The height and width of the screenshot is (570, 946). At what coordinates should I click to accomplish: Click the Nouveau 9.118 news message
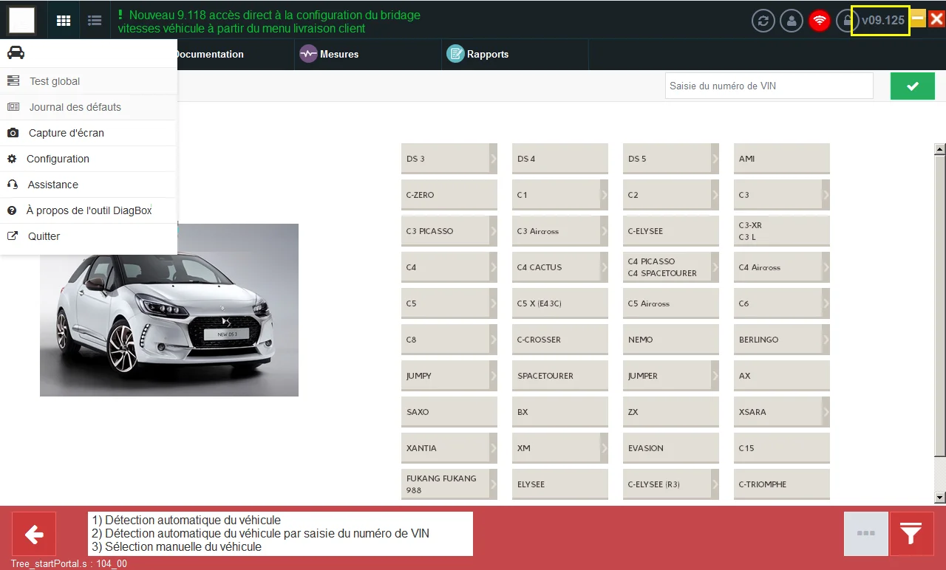click(269, 21)
